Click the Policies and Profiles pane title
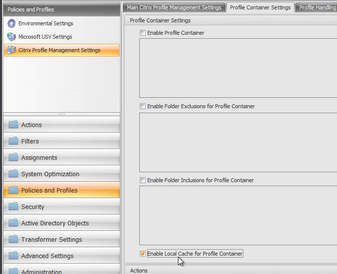Image resolution: width=337 pixels, height=274 pixels. [x=61, y=9]
